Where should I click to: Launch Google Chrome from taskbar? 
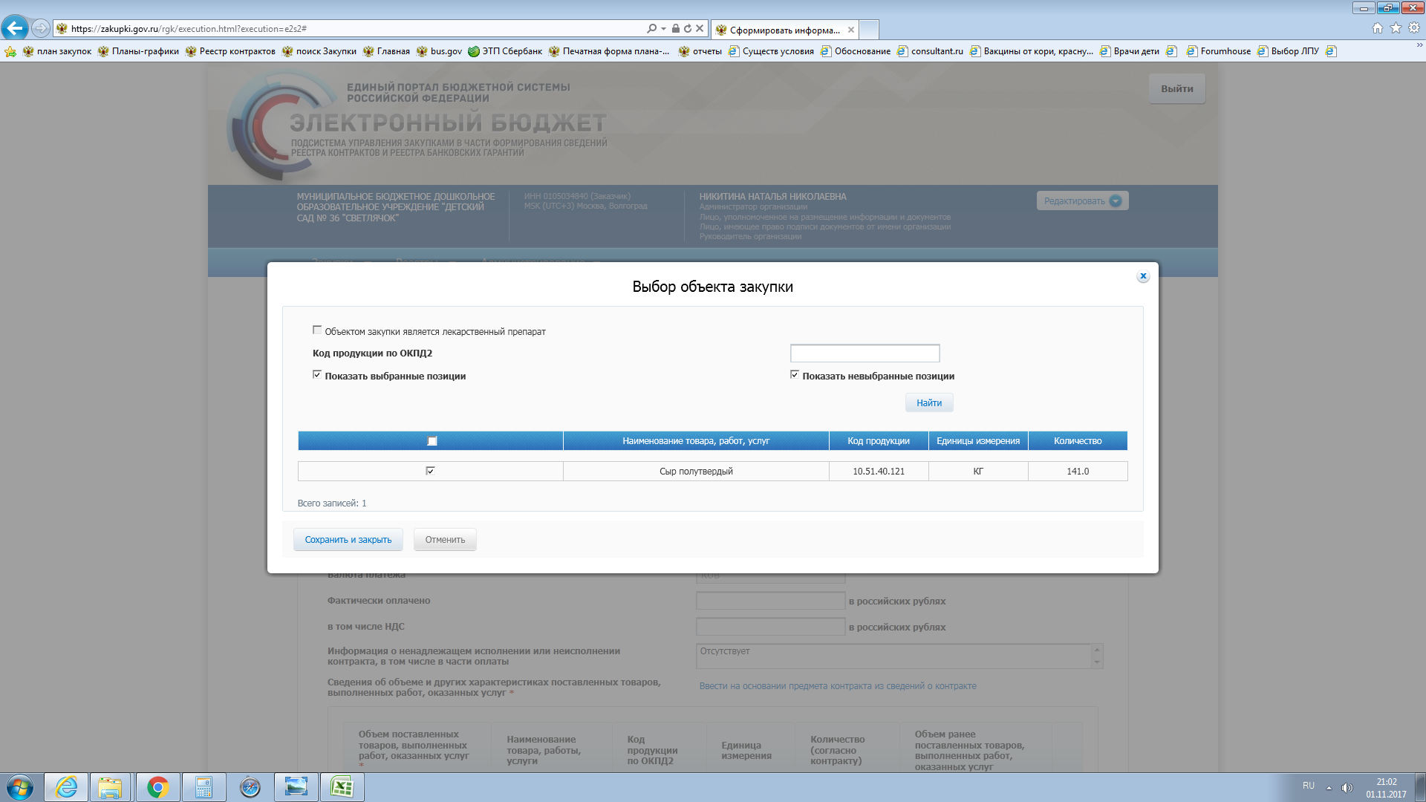click(x=157, y=787)
